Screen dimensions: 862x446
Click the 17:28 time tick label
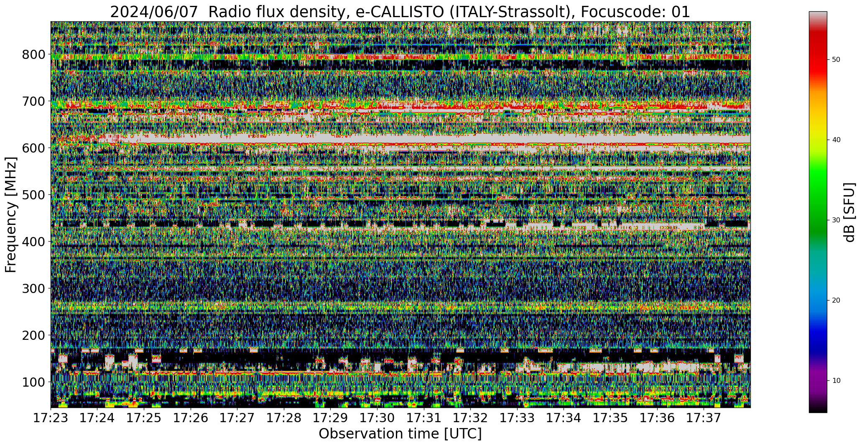pyautogui.click(x=284, y=418)
